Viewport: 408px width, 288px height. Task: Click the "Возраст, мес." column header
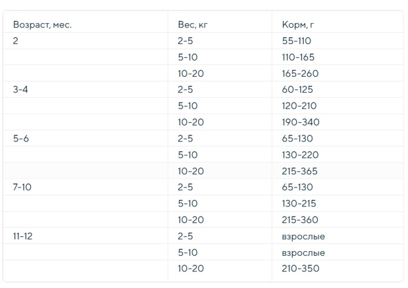[x=42, y=25]
